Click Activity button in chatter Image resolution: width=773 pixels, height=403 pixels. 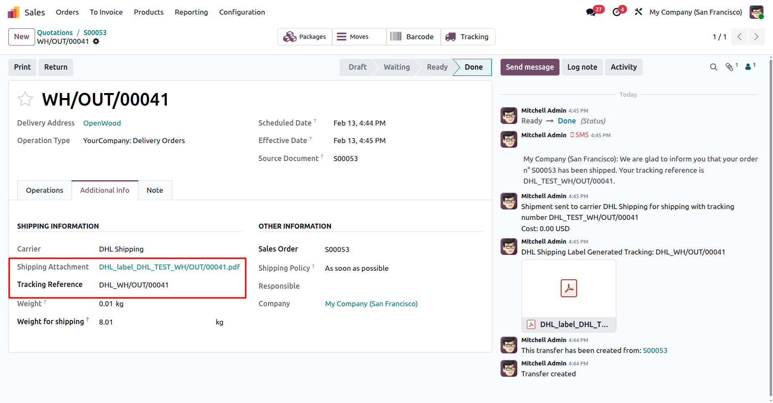coord(624,67)
